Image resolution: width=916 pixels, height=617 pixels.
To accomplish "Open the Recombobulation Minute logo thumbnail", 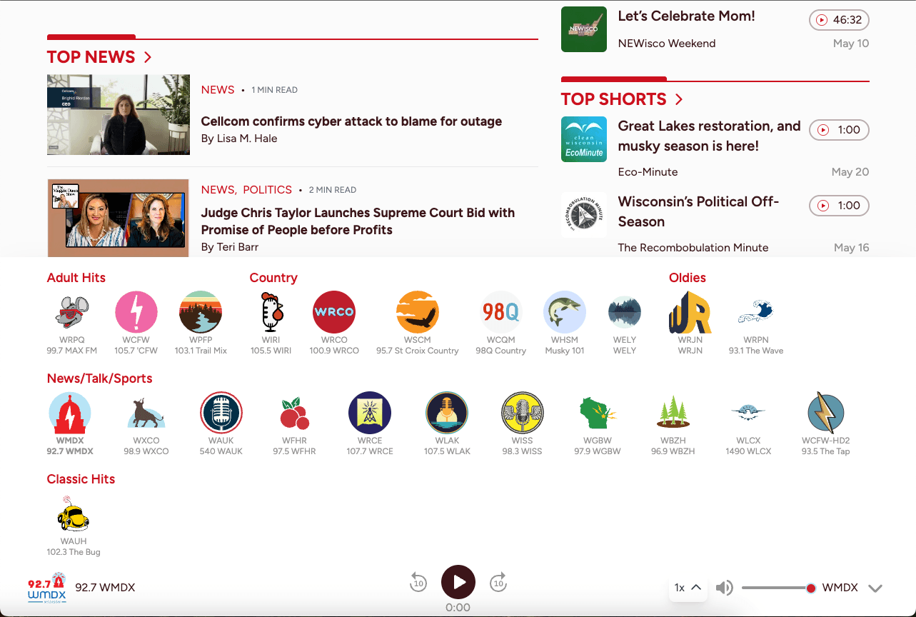I will pyautogui.click(x=584, y=215).
